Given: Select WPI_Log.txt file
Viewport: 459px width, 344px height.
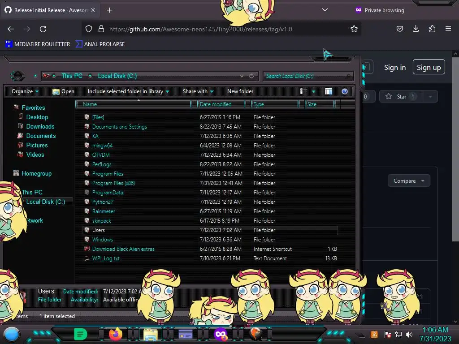Looking at the screenshot, I should click(x=106, y=258).
